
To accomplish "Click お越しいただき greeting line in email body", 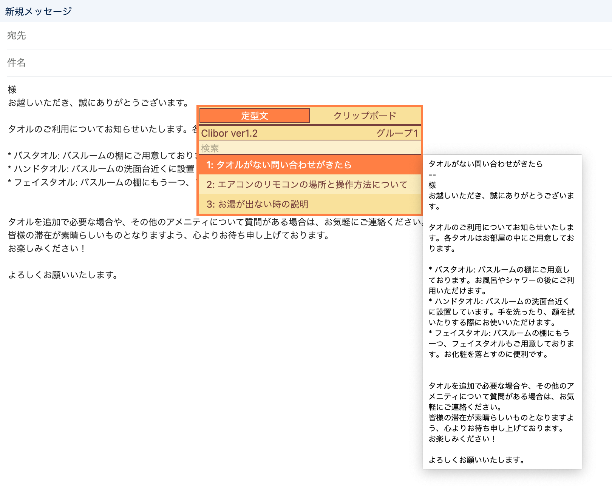I will point(98,103).
